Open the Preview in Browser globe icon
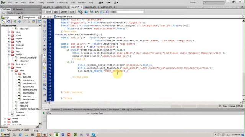Screen dimensions: 245x137 tap(86, 12)
